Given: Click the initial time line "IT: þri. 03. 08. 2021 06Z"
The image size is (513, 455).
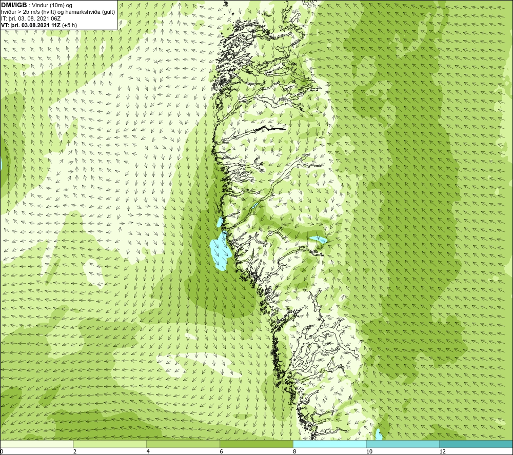Looking at the screenshot, I should point(31,18).
